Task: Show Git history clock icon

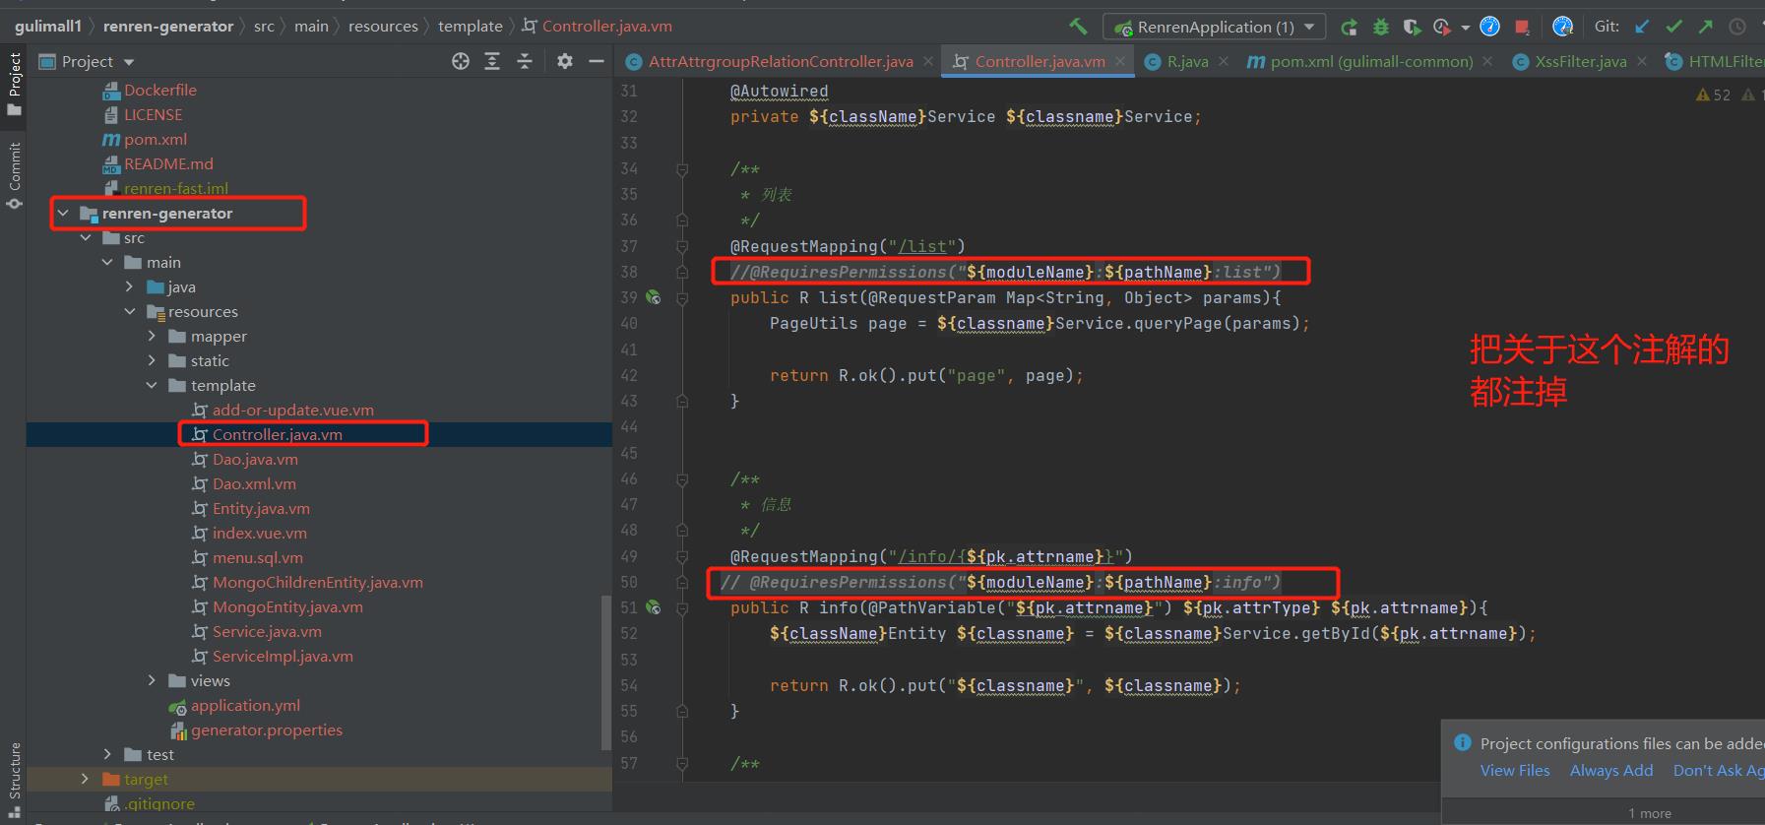Action: point(1737,27)
